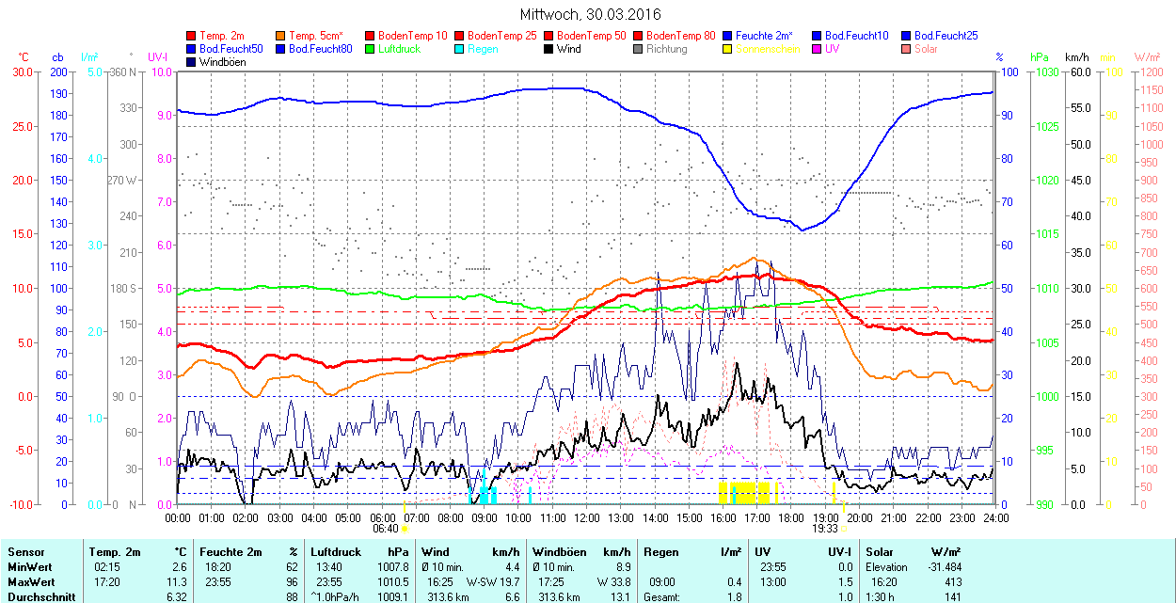This screenshot has width=1176, height=603.
Task: Select the BodenTemp 50 legend label
Action: [591, 36]
